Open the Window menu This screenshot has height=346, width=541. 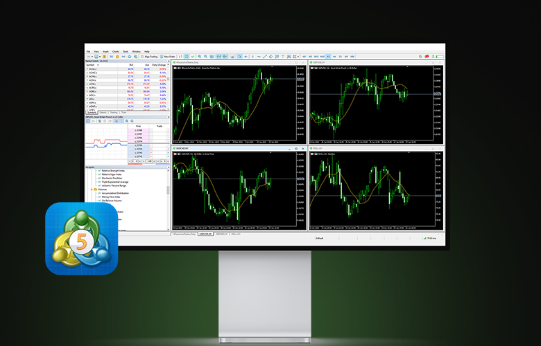click(x=136, y=52)
